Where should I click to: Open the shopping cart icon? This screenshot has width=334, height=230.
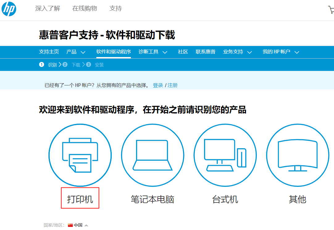coord(331,9)
